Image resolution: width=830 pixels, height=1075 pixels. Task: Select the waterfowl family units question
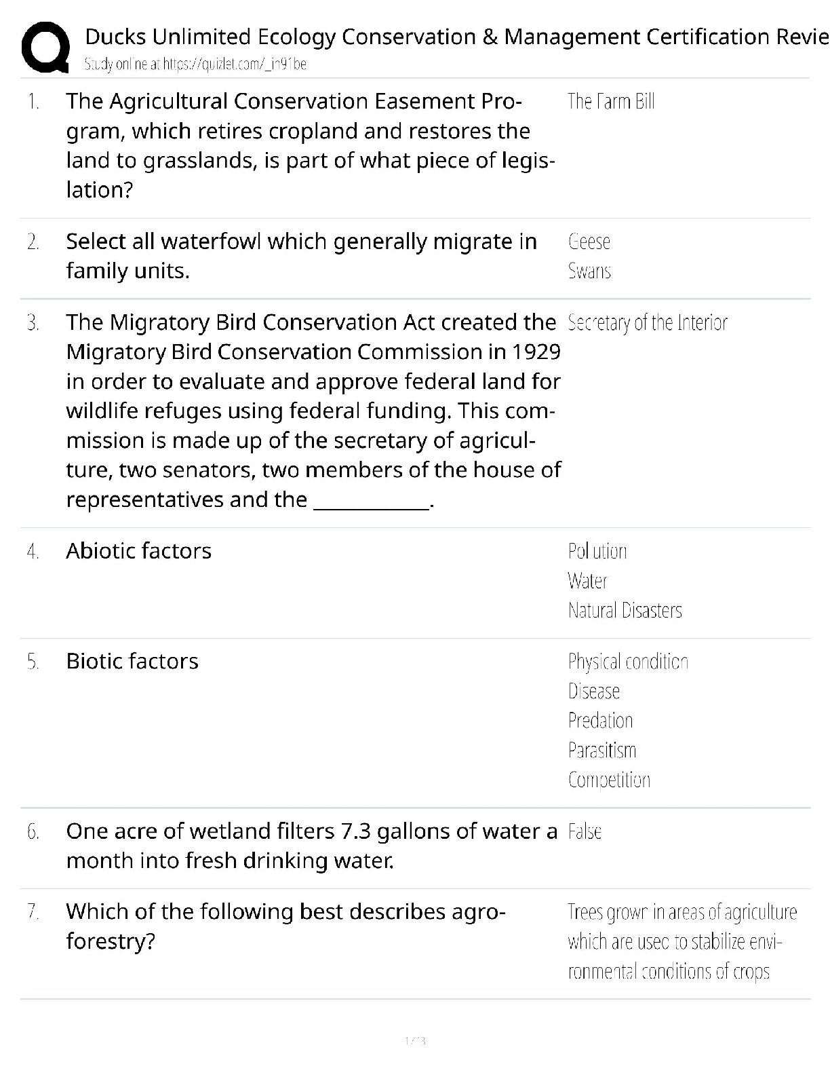(301, 256)
